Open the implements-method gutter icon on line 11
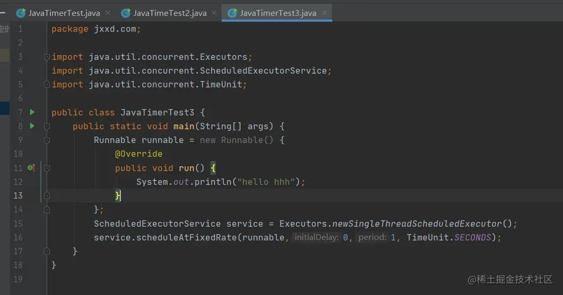 [32, 167]
